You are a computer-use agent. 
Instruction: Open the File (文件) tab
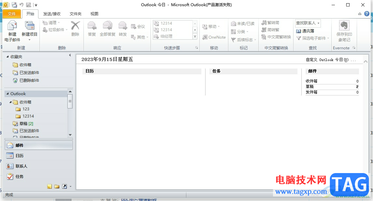[12, 14]
